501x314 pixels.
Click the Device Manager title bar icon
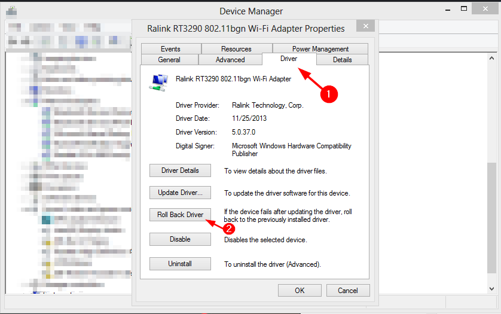click(11, 11)
